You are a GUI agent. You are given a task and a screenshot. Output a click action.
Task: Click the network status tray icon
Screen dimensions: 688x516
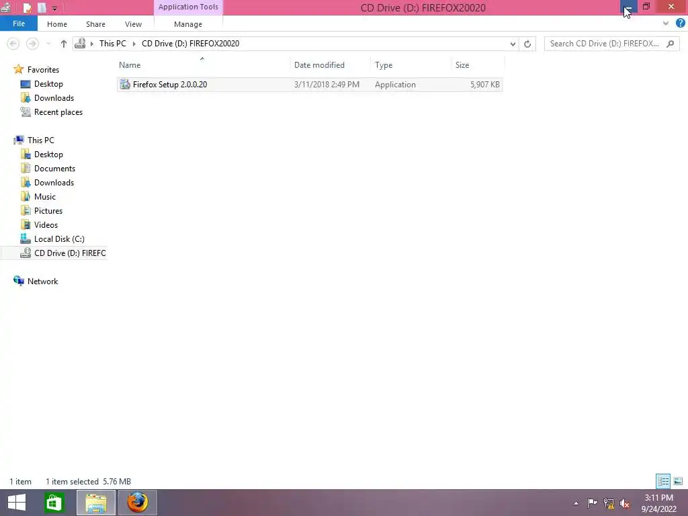[609, 503]
